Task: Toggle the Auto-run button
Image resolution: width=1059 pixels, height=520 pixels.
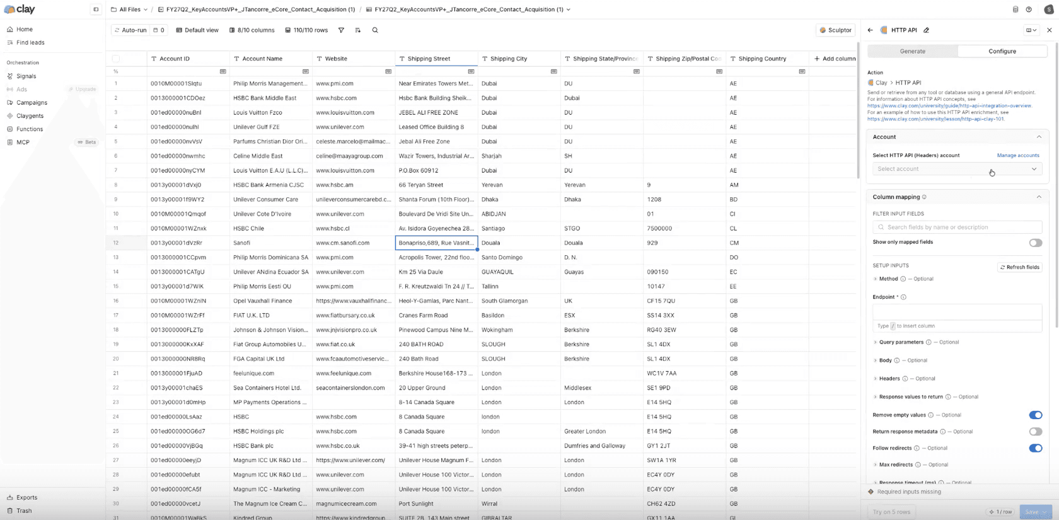Action: [130, 30]
